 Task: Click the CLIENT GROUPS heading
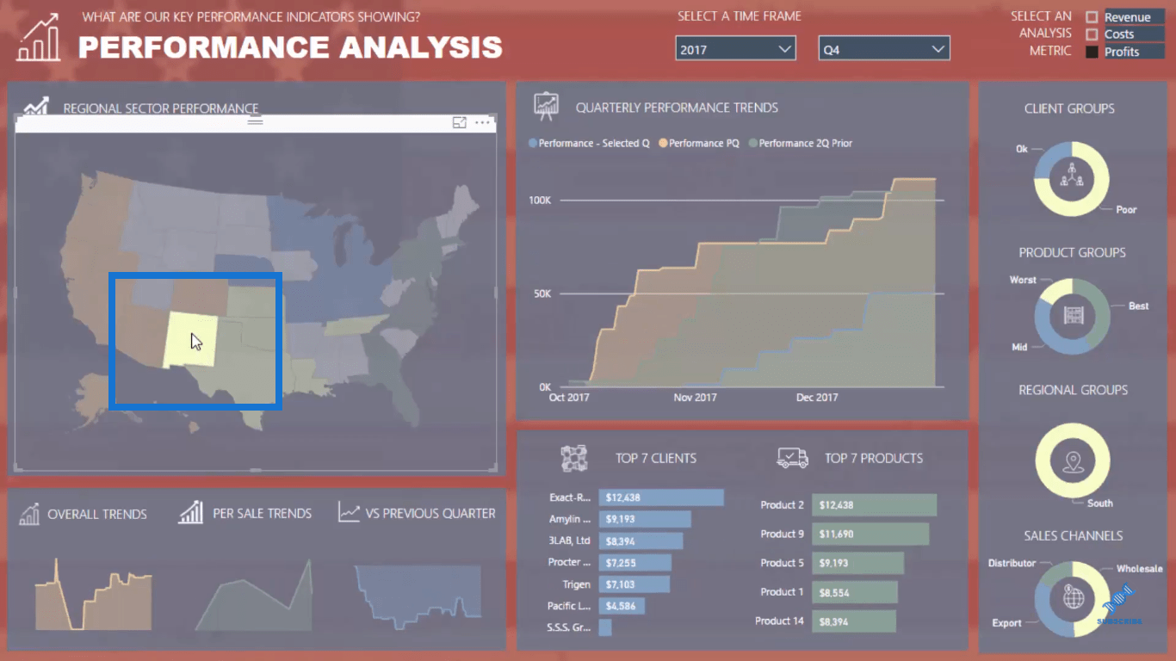tap(1069, 108)
